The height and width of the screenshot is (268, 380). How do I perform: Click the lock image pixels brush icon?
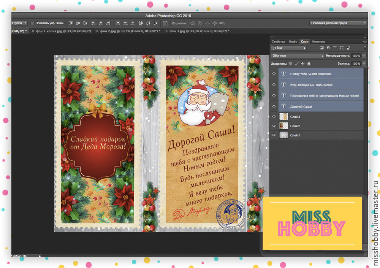pyautogui.click(x=296, y=64)
